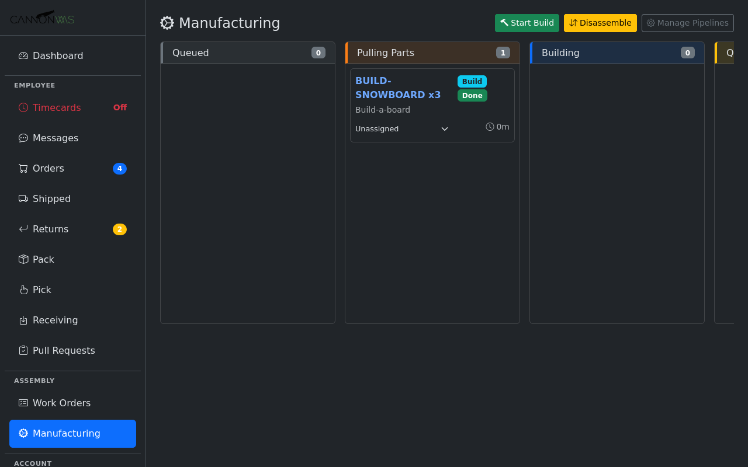Screen dimensions: 748x467
Task: Toggle the Timecards Off status
Action: (x=120, y=107)
